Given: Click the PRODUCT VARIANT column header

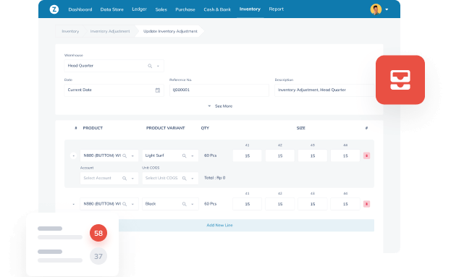Looking at the screenshot, I should [x=165, y=128].
